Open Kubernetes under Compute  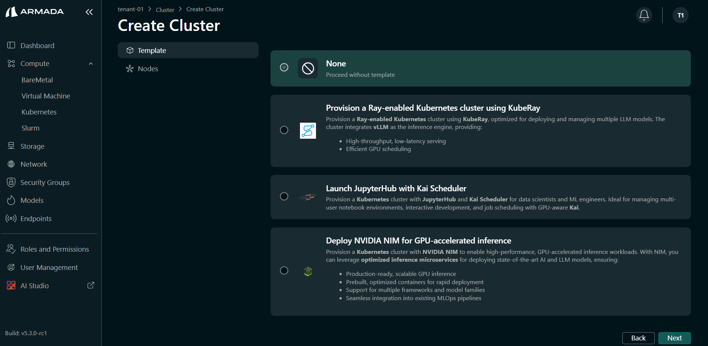pyautogui.click(x=39, y=112)
